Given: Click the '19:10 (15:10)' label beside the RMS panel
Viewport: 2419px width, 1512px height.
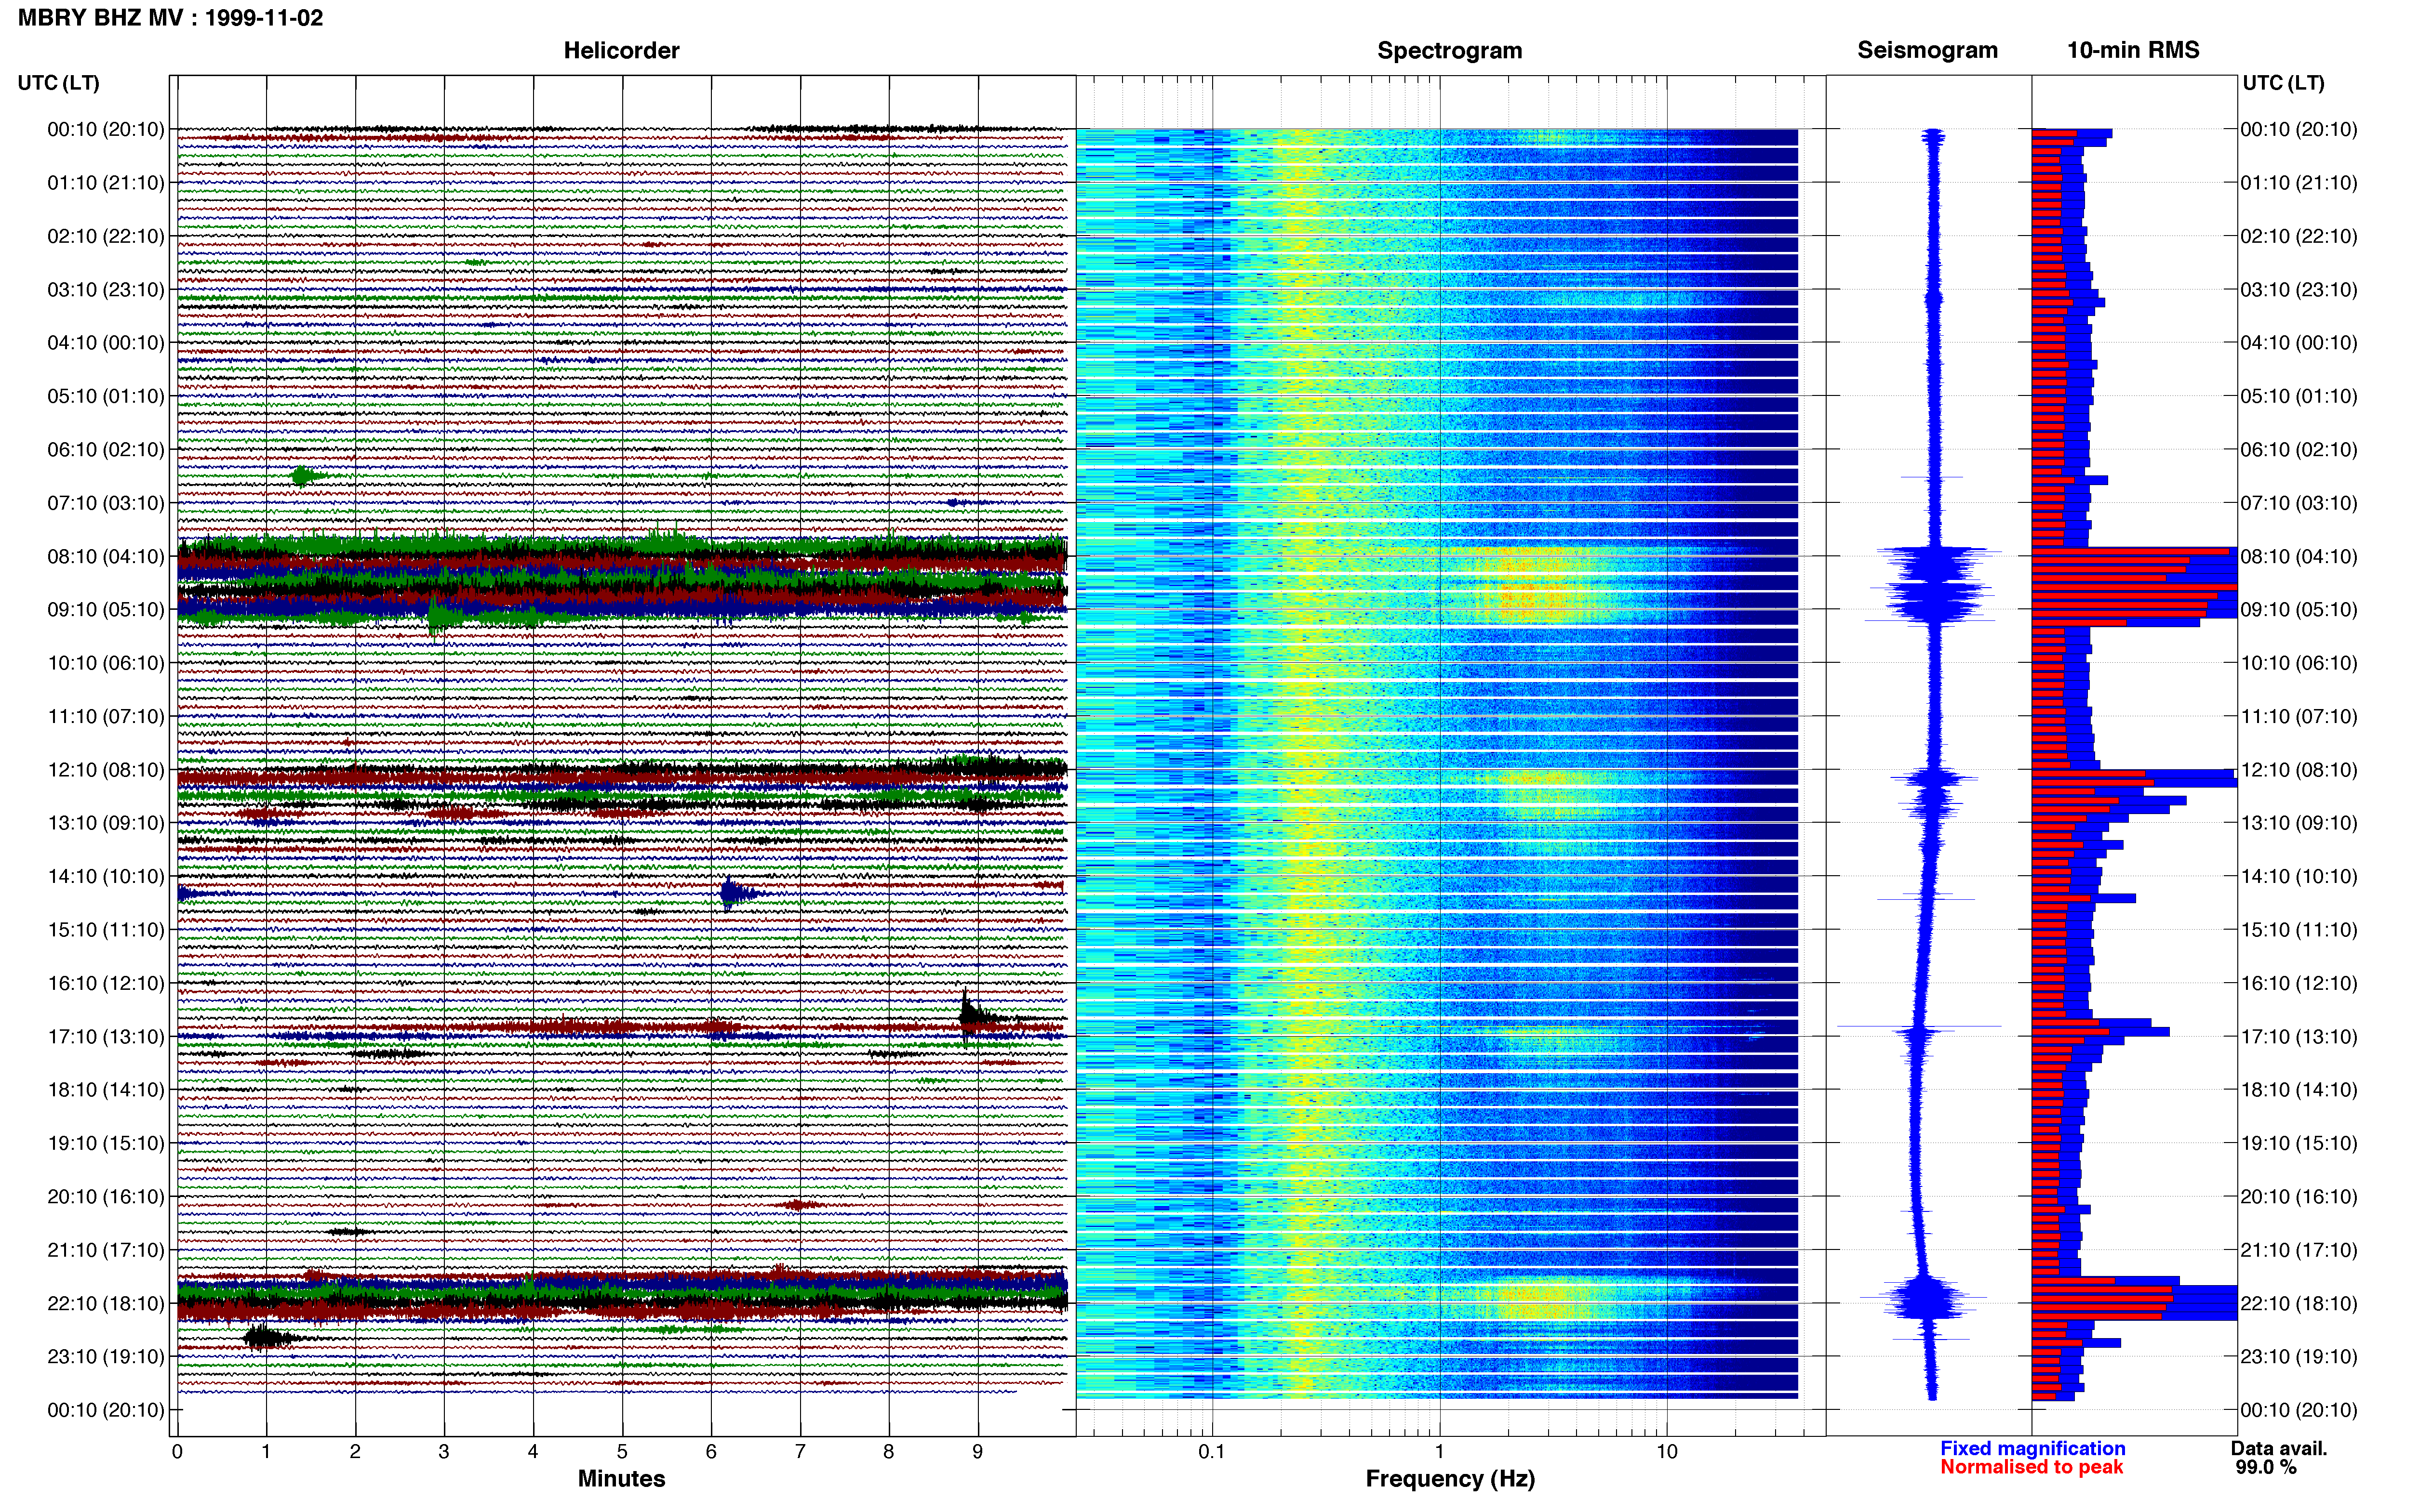Looking at the screenshot, I should pyautogui.click(x=2299, y=1143).
